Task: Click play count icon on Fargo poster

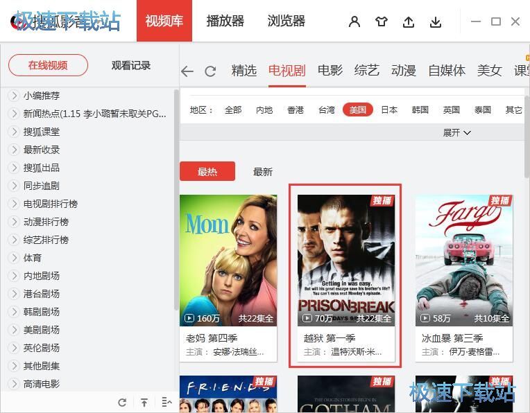Action: tap(425, 318)
